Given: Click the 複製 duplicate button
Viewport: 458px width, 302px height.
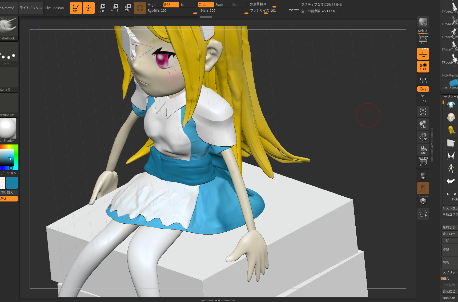Looking at the screenshot, I should point(450,250).
